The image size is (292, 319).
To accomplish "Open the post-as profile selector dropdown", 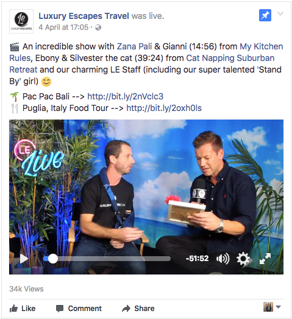I will tap(272, 307).
